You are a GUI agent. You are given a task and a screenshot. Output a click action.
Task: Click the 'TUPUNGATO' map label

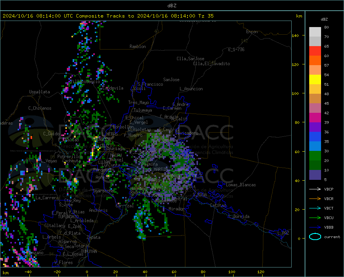click(68, 217)
